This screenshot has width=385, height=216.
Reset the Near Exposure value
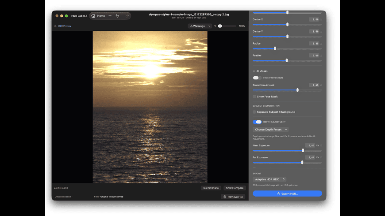click(321, 145)
